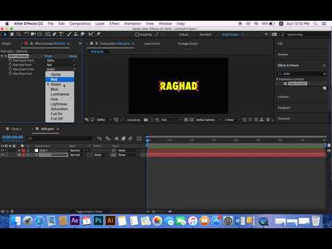Choose Luminance from the channel list
The height and width of the screenshot is (249, 332).
pos(59,94)
